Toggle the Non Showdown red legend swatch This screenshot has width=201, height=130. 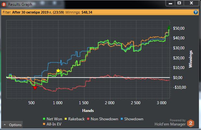click(x=88, y=119)
